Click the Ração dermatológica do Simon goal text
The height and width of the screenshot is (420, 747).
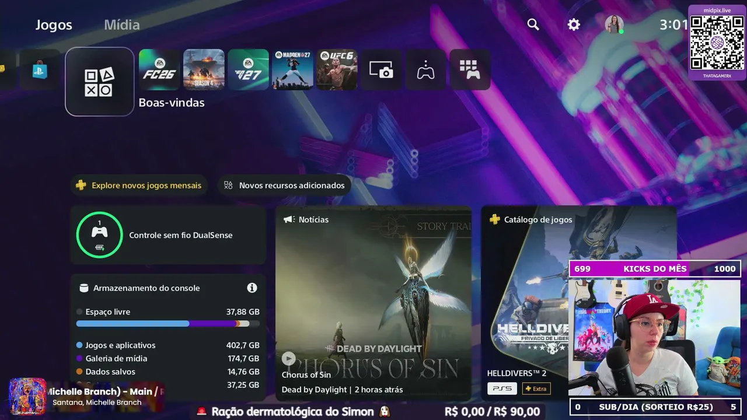pos(292,412)
